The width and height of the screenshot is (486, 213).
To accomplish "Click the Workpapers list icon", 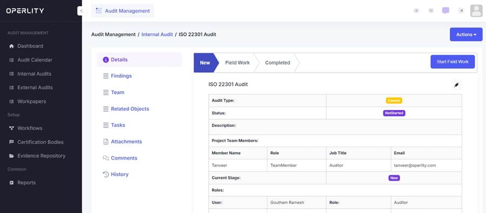I will (x=11, y=101).
